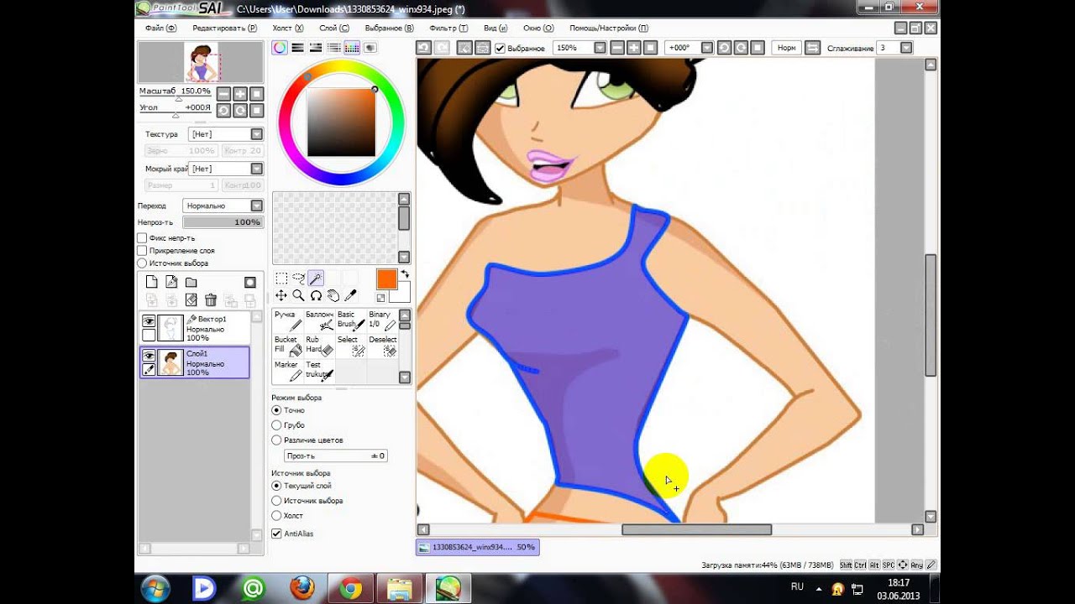
Task: Open Firefox from the taskbar
Action: pyautogui.click(x=302, y=589)
